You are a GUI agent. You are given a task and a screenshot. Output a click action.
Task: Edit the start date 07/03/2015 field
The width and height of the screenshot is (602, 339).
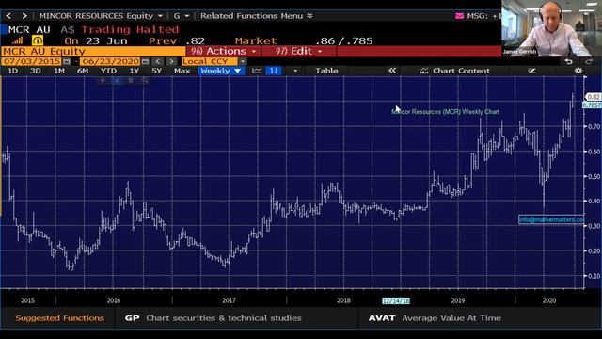click(31, 61)
